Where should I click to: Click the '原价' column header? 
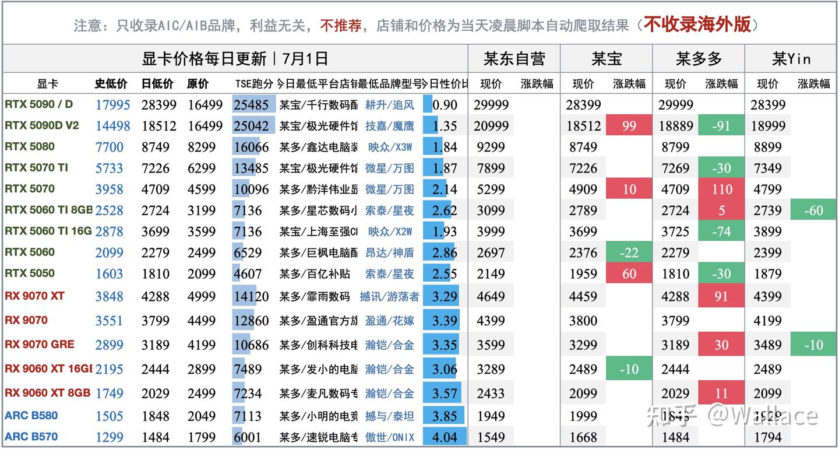(198, 84)
